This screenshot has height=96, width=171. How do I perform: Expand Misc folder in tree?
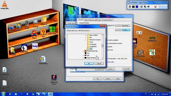(85, 38)
